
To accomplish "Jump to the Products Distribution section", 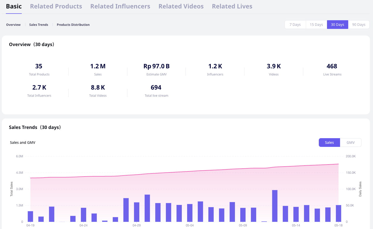I will [x=73, y=25].
